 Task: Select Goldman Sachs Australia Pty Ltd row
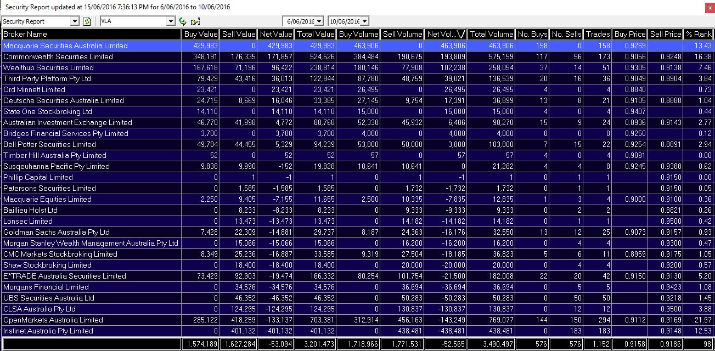[x=357, y=232]
